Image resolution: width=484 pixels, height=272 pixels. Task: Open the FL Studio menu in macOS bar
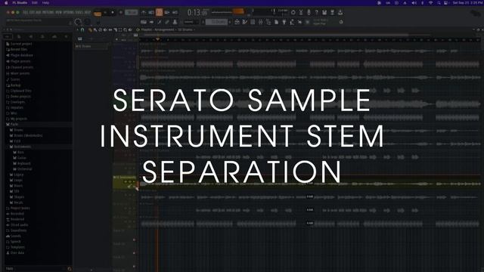[20, 3]
